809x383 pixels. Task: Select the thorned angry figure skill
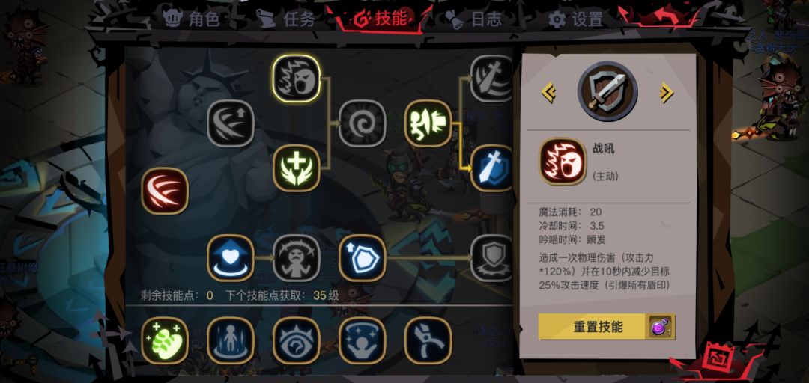(296, 258)
